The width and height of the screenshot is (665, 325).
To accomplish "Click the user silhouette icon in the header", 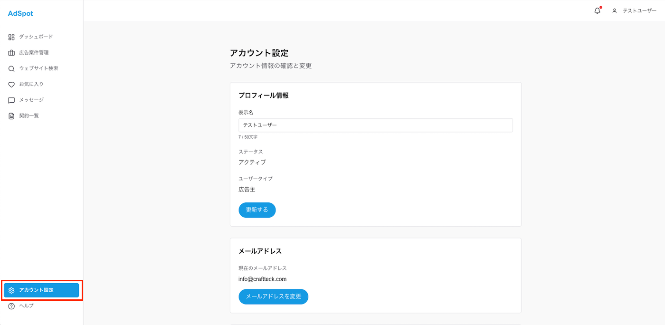I will (x=613, y=10).
